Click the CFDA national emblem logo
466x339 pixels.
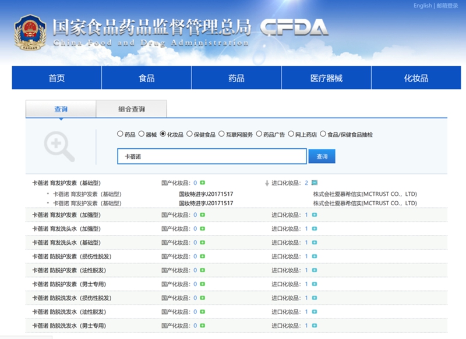pyautogui.click(x=30, y=33)
